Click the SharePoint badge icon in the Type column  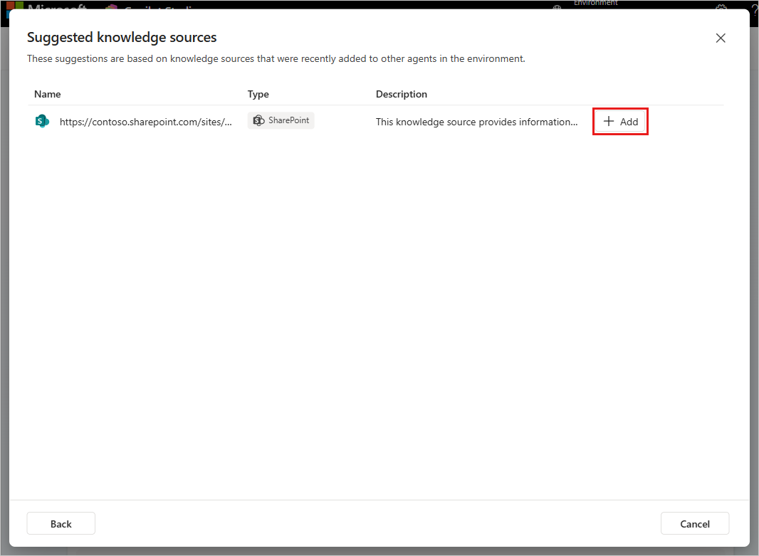[x=259, y=120]
